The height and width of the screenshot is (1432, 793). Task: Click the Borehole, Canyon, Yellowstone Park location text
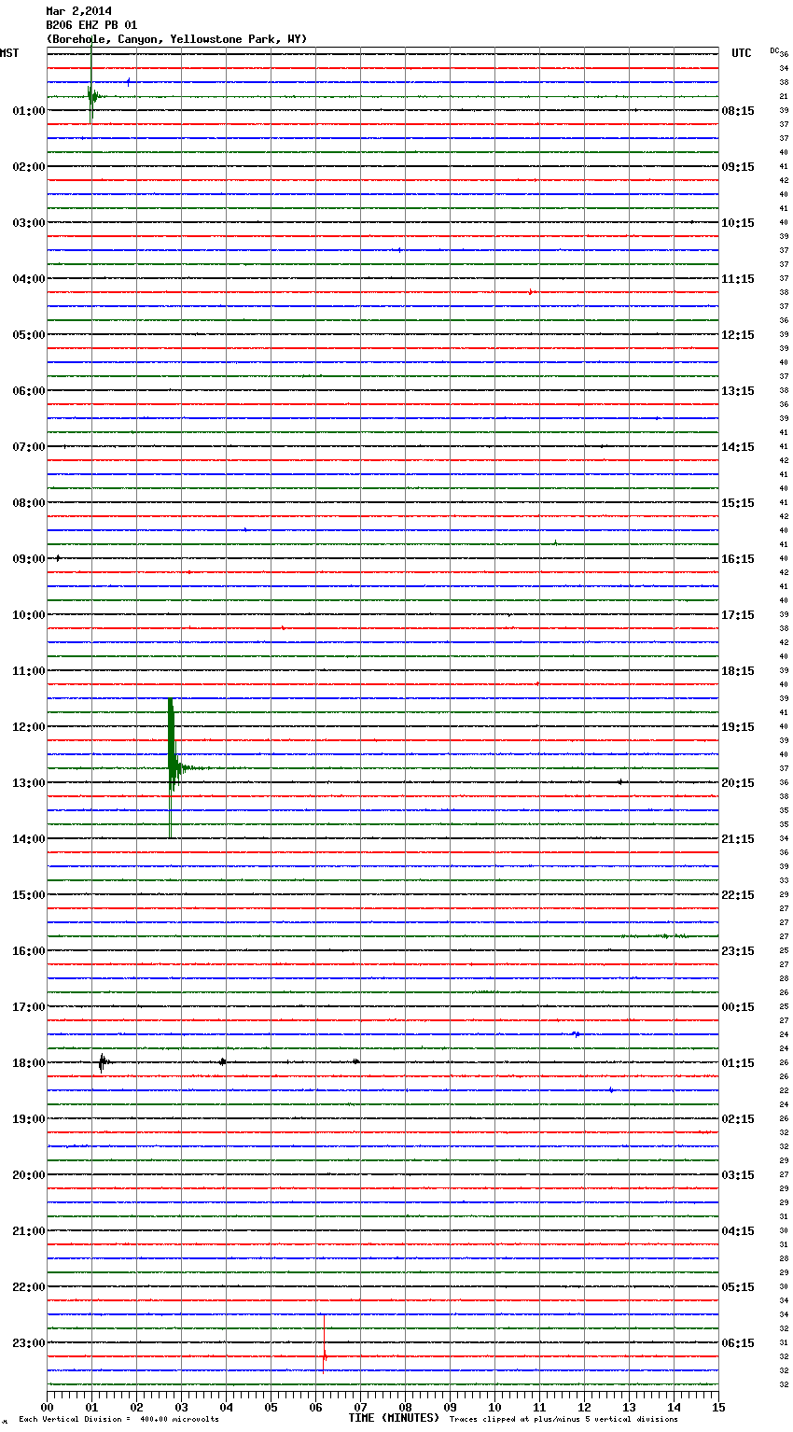click(176, 39)
